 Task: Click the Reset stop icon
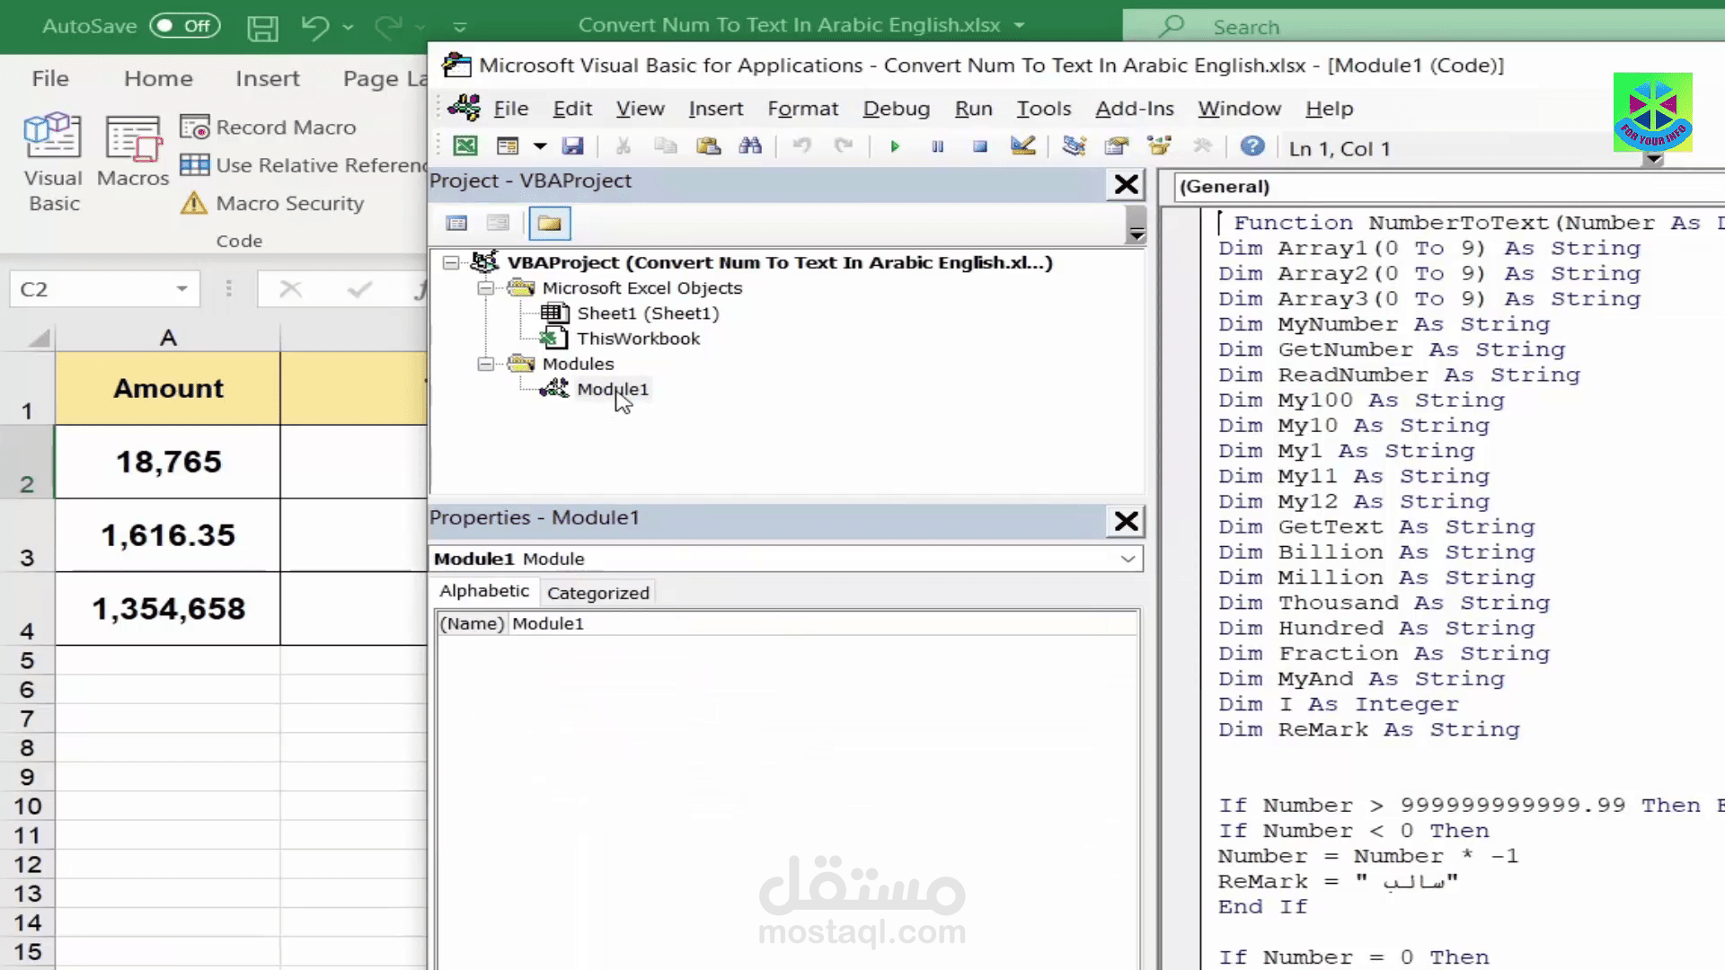coord(979,146)
